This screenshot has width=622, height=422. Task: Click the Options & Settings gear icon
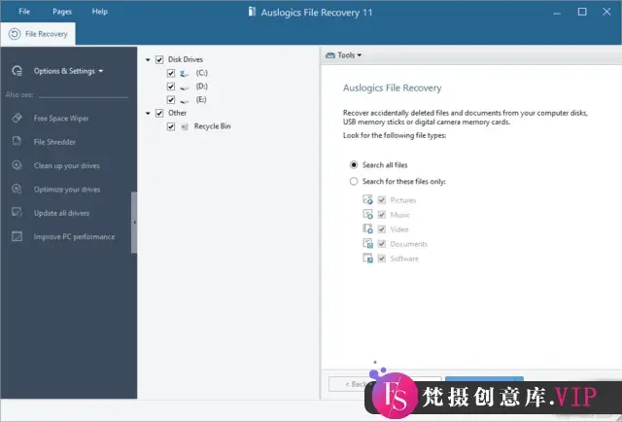click(x=17, y=71)
